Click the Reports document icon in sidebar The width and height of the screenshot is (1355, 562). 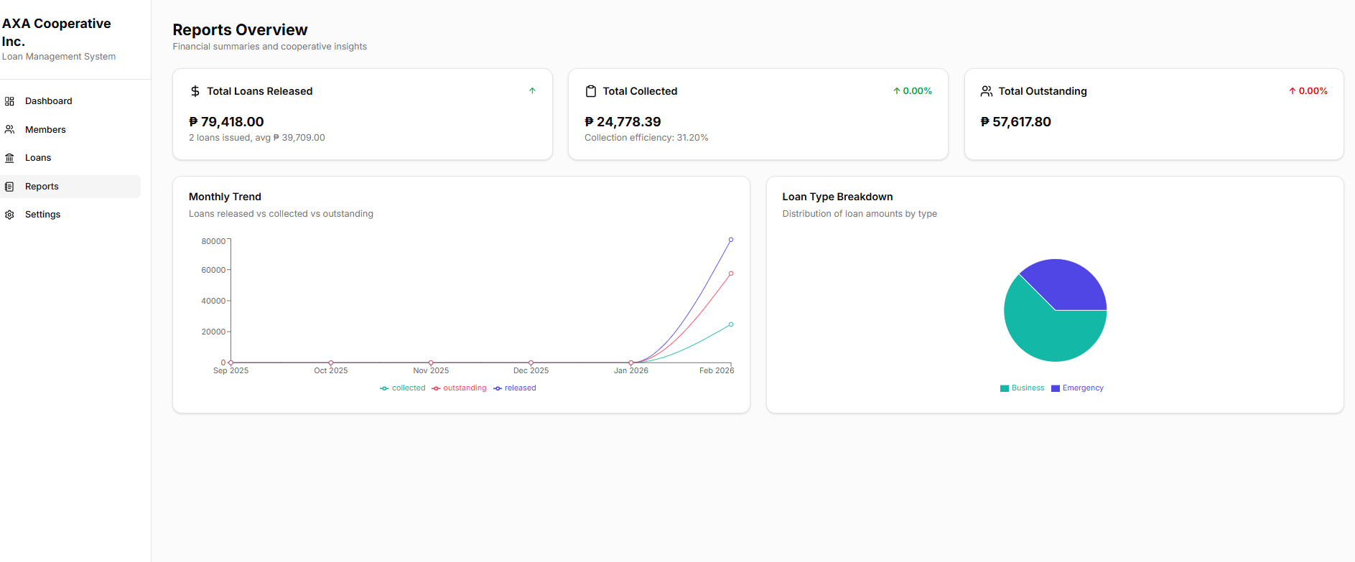[x=9, y=187]
